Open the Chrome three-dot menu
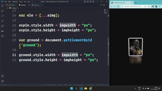Image resolution: width=162 pixels, height=91 pixels. [160, 6]
